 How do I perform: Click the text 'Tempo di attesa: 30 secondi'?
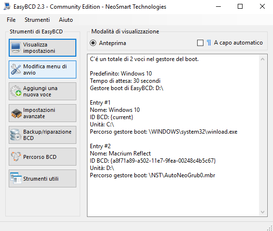[x=125, y=81]
